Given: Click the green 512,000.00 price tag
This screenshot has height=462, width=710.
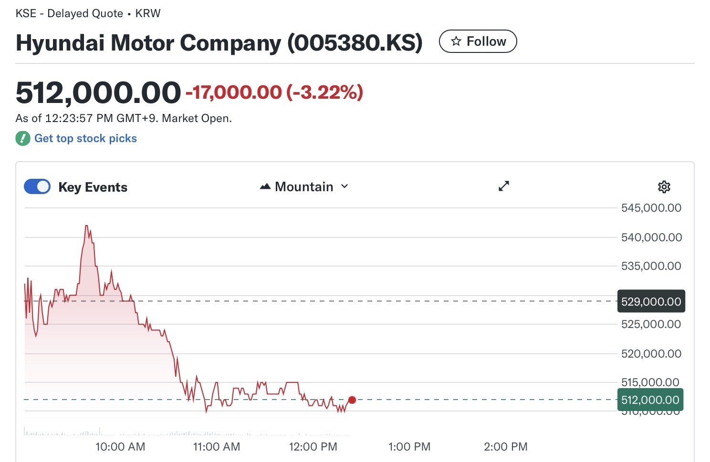Looking at the screenshot, I should tap(650, 400).
